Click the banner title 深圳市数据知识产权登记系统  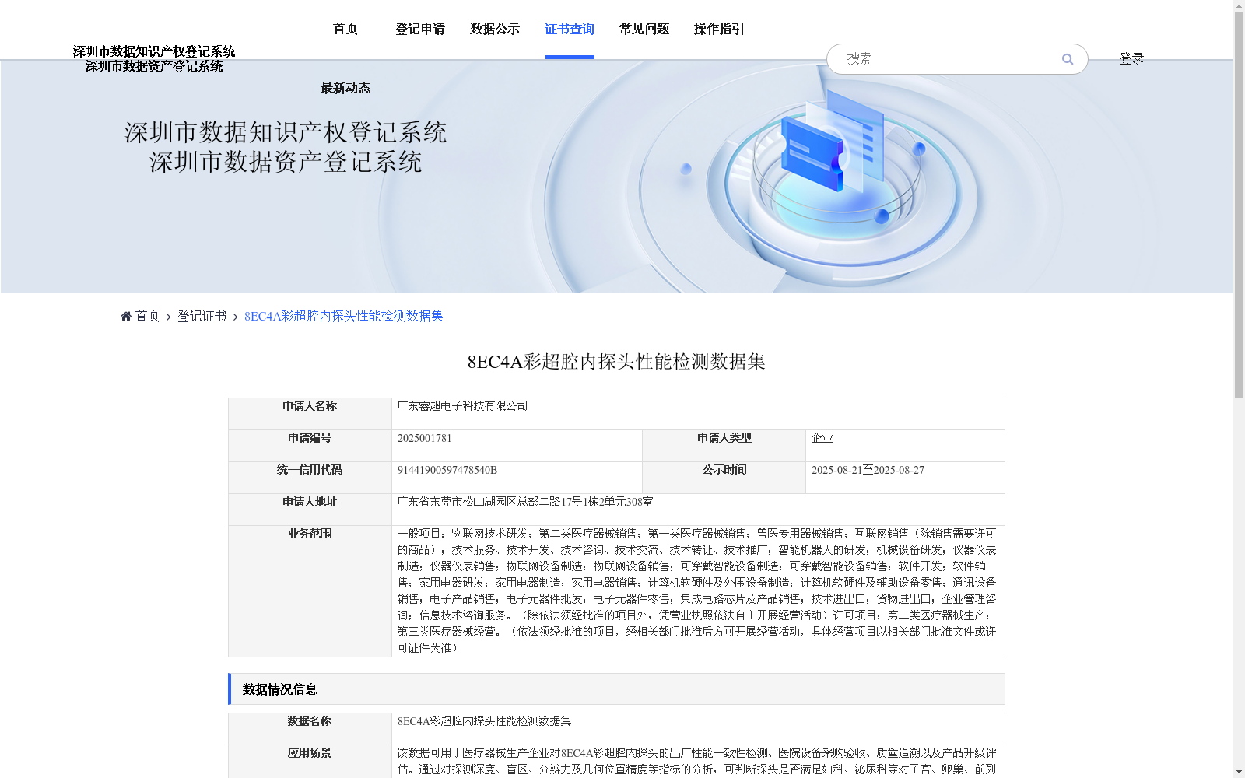click(286, 132)
